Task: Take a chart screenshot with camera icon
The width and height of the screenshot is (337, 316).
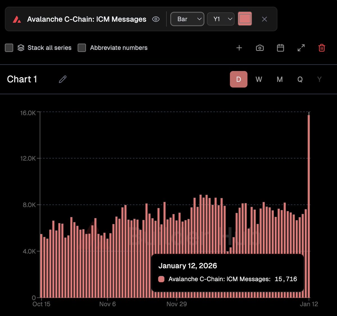Action: click(260, 48)
